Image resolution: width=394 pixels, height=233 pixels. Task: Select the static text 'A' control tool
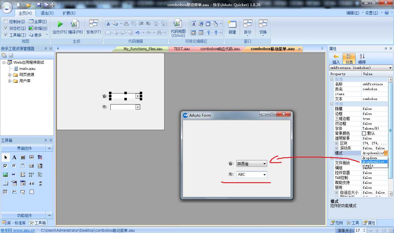click(x=14, y=157)
